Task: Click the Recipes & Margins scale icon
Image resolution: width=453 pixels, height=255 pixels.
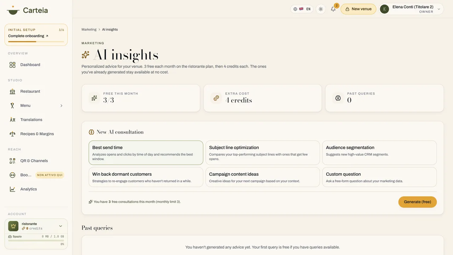Action: pyautogui.click(x=12, y=134)
